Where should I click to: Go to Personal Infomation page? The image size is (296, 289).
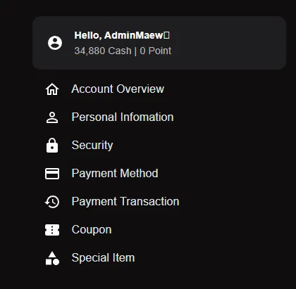(123, 117)
